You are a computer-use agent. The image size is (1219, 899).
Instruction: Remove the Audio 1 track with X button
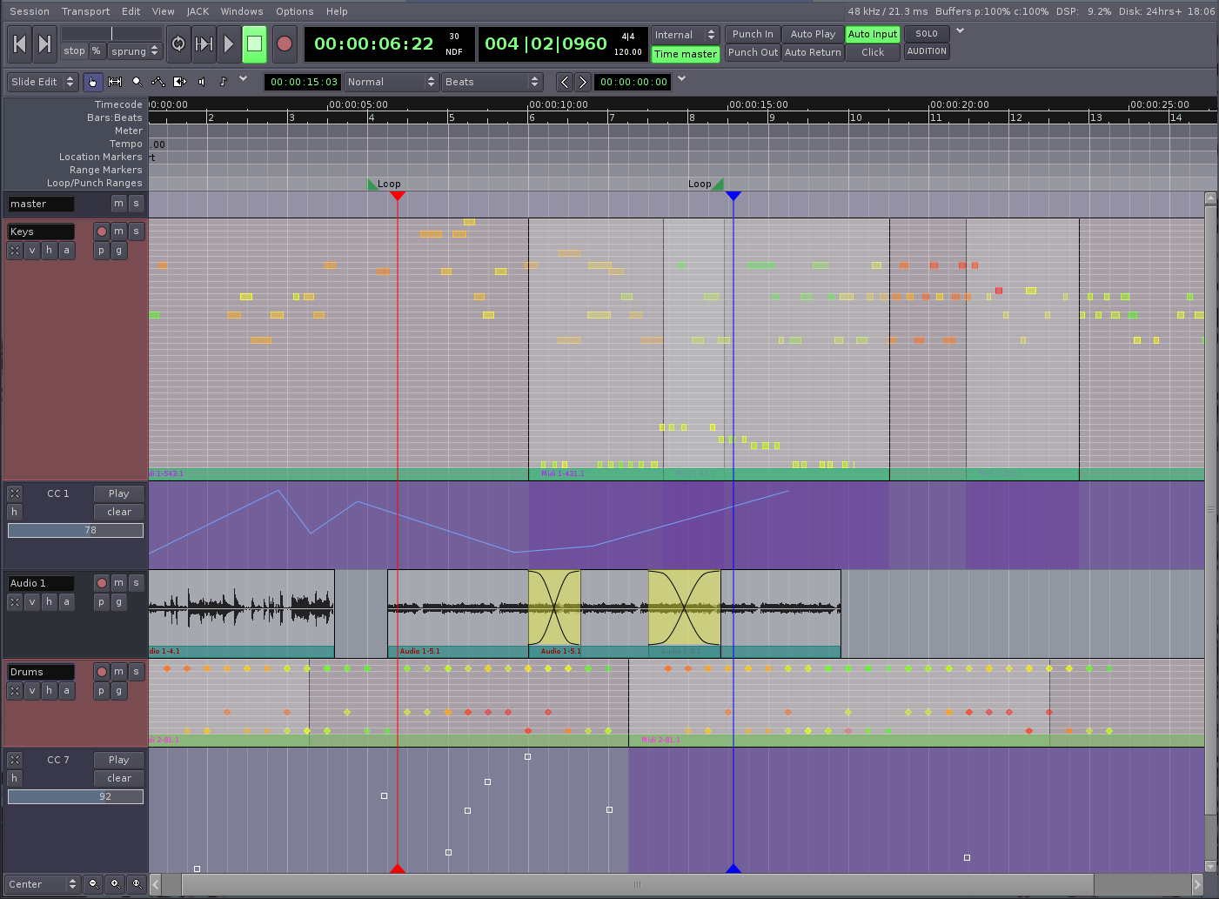[x=15, y=602]
